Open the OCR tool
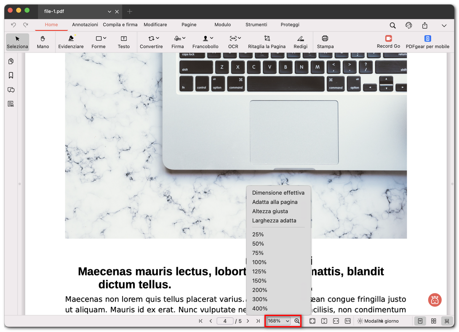This screenshot has height=332, width=459. pos(233,42)
